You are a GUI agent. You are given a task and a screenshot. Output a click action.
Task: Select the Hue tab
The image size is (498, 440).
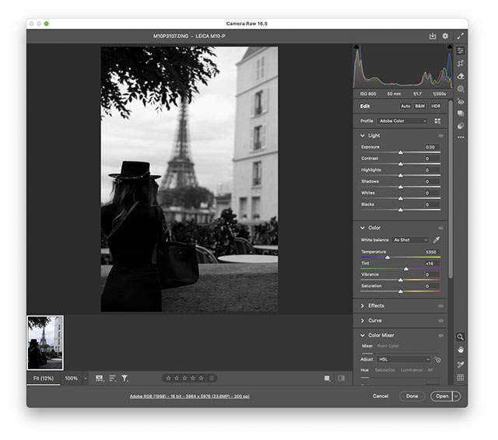coord(365,370)
